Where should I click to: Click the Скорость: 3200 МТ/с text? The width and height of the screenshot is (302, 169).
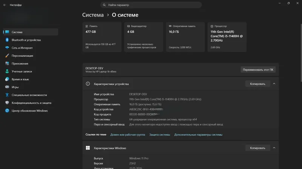pos(180,47)
